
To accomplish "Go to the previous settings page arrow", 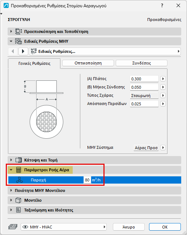I will 13,51.
